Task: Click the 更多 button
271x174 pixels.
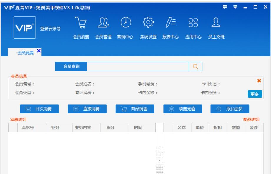Action: coord(255,94)
